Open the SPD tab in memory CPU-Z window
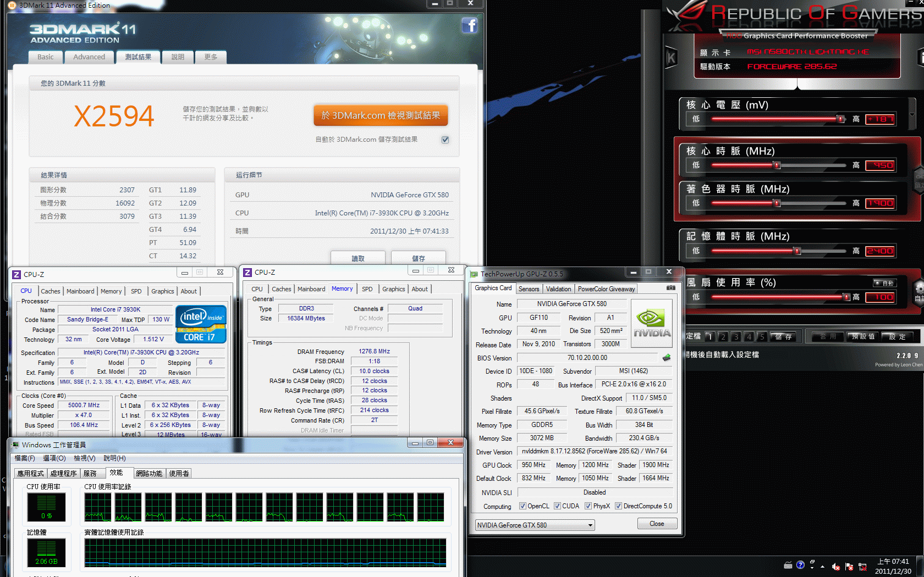924x577 pixels. [x=367, y=289]
